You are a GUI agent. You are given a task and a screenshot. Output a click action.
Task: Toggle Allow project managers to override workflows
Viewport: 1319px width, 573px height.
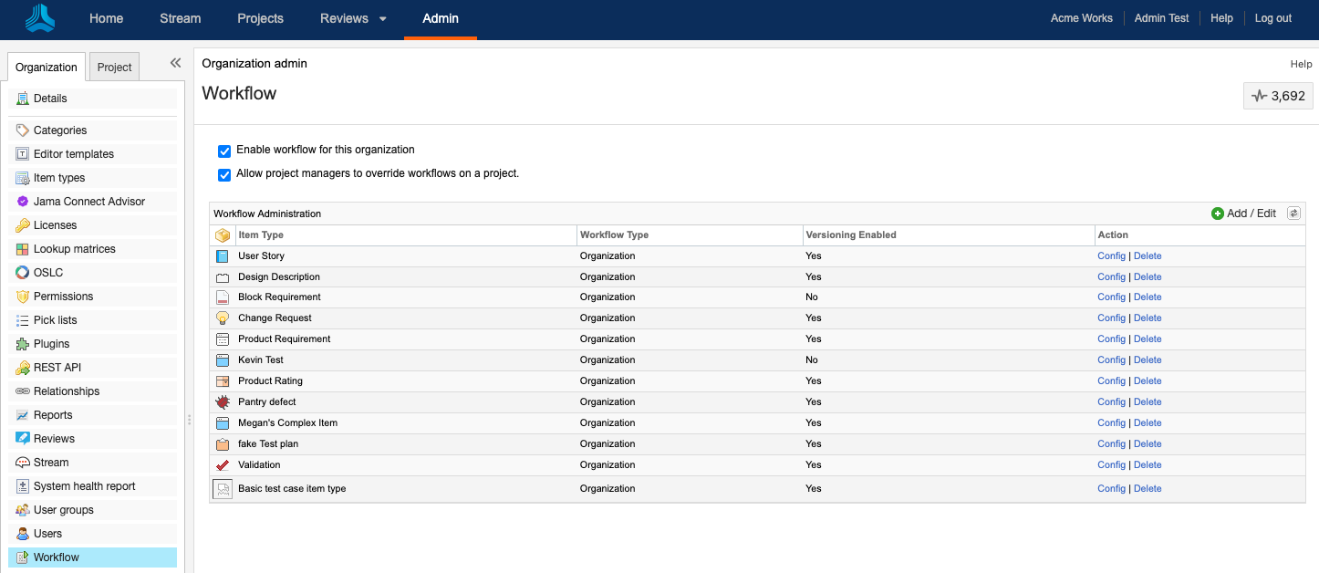point(224,174)
